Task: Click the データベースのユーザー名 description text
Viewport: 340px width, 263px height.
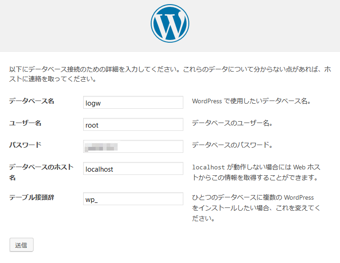Action: point(233,123)
